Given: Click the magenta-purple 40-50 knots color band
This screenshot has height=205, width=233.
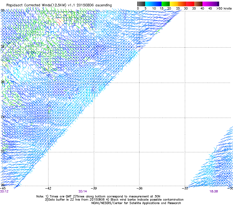Looking at the screenshot, I should click(211, 4).
